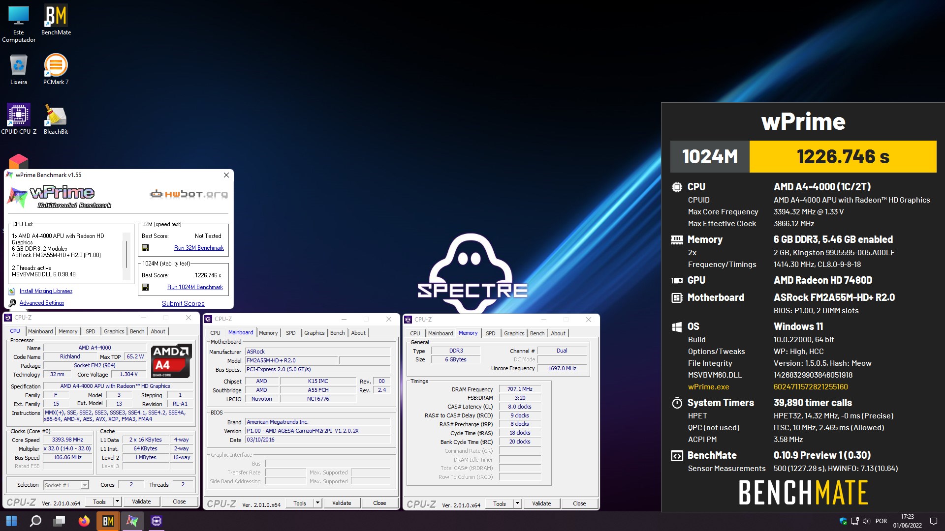Click the wPrime.exe hash line in BenchMate

pos(804,387)
